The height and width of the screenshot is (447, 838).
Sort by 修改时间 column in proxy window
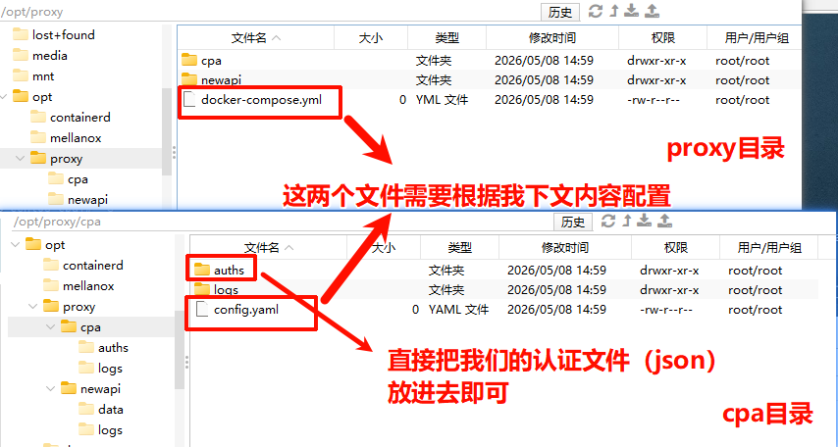[552, 38]
